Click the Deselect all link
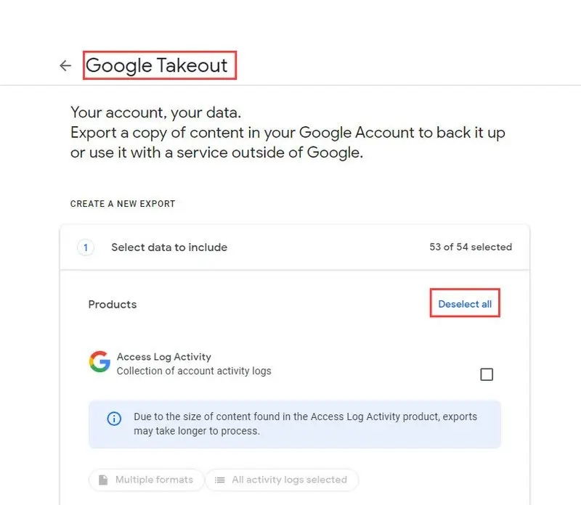The width and height of the screenshot is (581, 505). pyautogui.click(x=465, y=304)
